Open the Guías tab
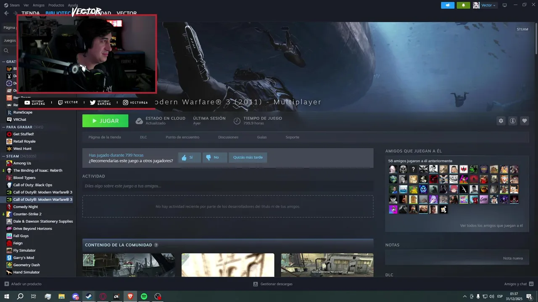Screen dimensions: 538x302 (262, 137)
